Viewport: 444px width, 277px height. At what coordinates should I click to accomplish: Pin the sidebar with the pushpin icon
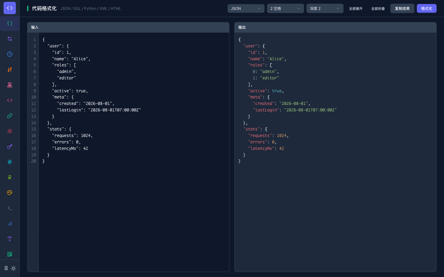coord(6,268)
